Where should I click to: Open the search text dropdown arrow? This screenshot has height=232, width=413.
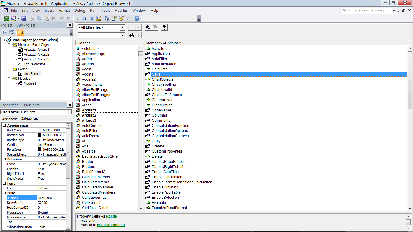(122, 36)
